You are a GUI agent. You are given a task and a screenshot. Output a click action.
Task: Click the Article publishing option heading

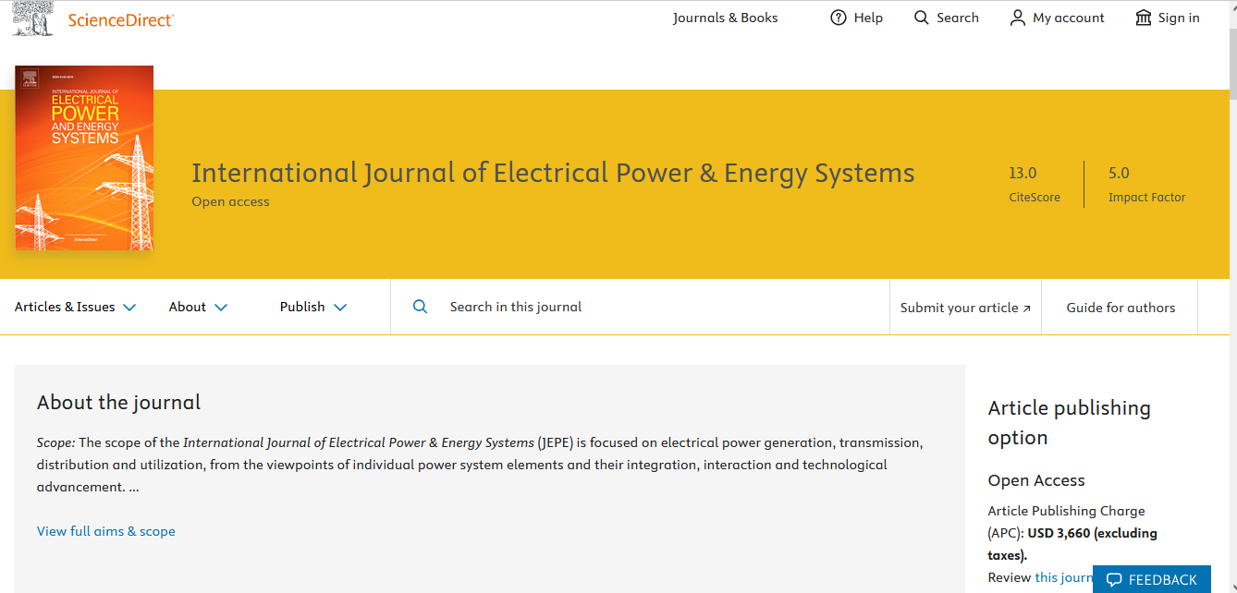coord(1070,422)
